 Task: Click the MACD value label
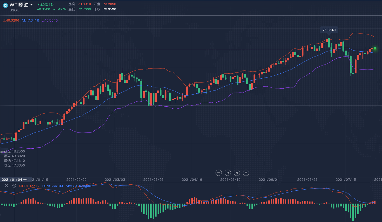tap(79, 186)
